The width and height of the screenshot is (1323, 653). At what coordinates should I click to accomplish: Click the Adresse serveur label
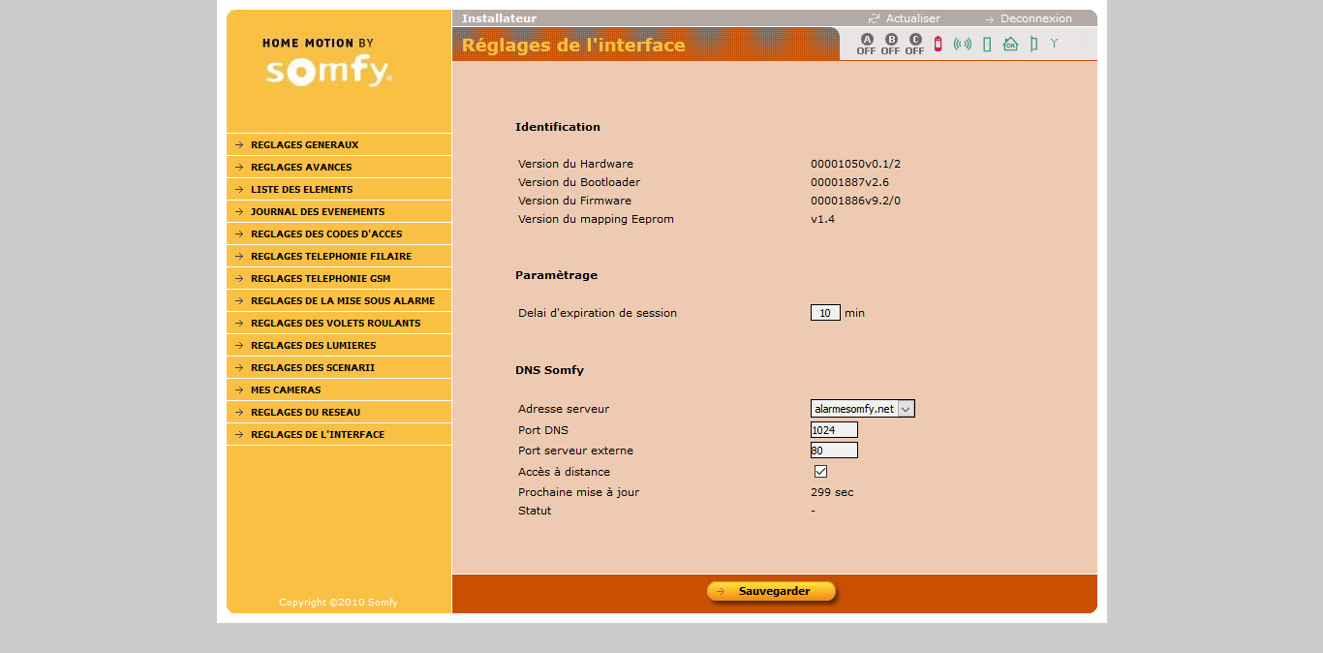coord(564,409)
